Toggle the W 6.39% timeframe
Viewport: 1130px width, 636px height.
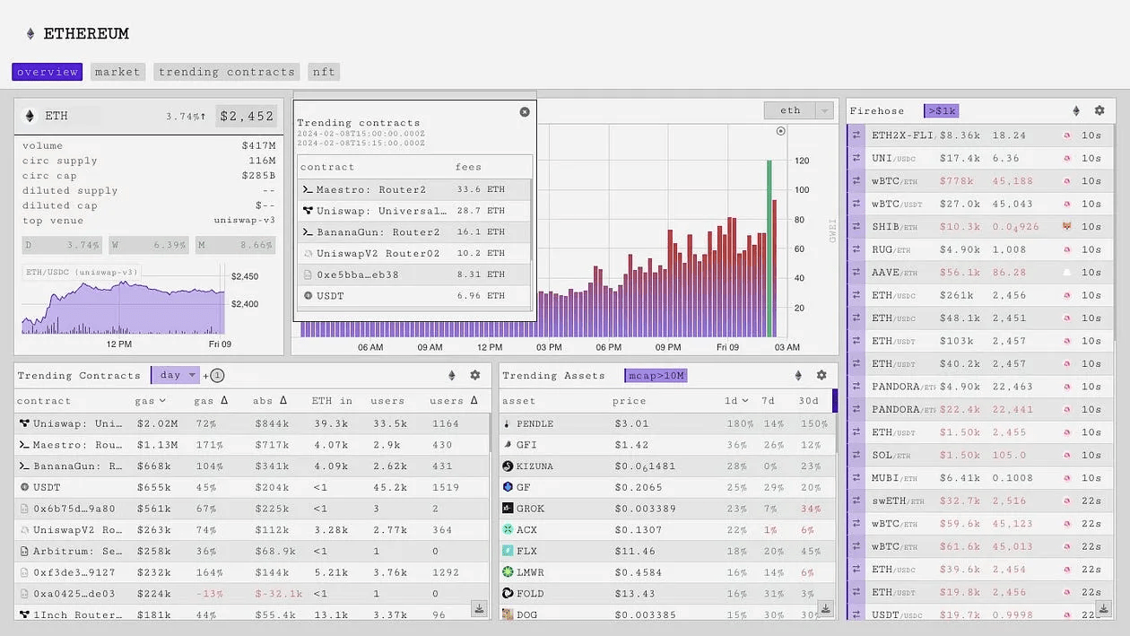click(x=149, y=244)
